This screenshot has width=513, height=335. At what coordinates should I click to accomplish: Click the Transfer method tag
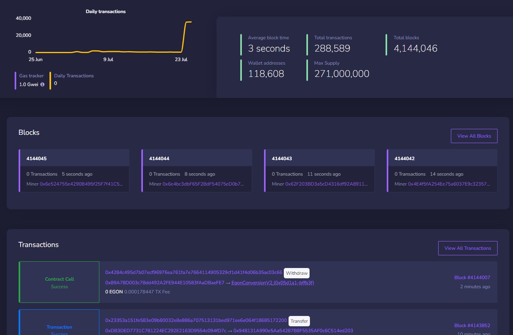pyautogui.click(x=299, y=321)
